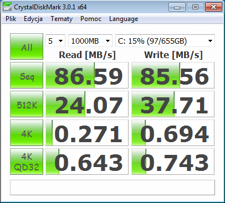This screenshot has height=203, width=225.
Task: Click the empty comment field at bottom
Action: pos(113,188)
